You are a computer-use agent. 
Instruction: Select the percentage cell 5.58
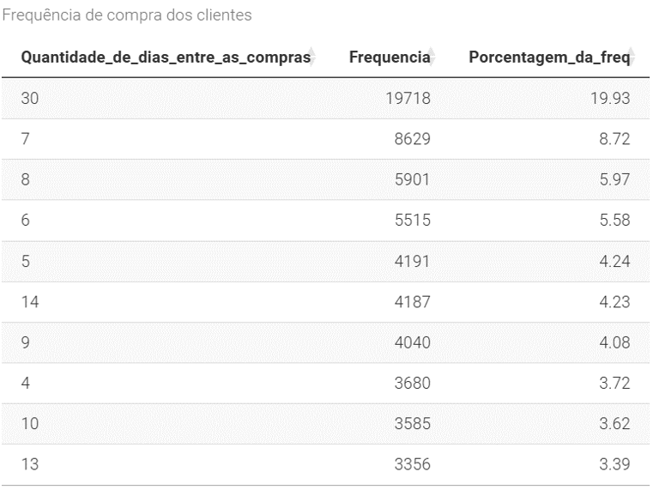click(614, 221)
